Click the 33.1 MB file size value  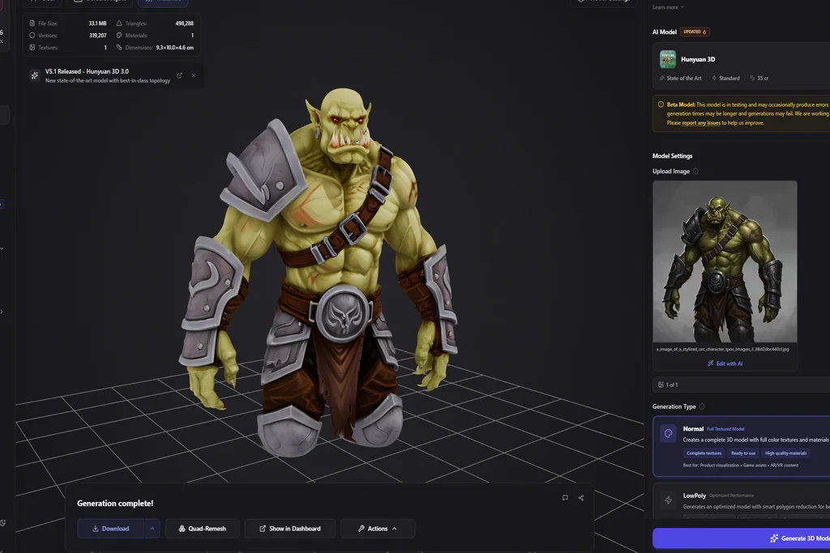[97, 23]
